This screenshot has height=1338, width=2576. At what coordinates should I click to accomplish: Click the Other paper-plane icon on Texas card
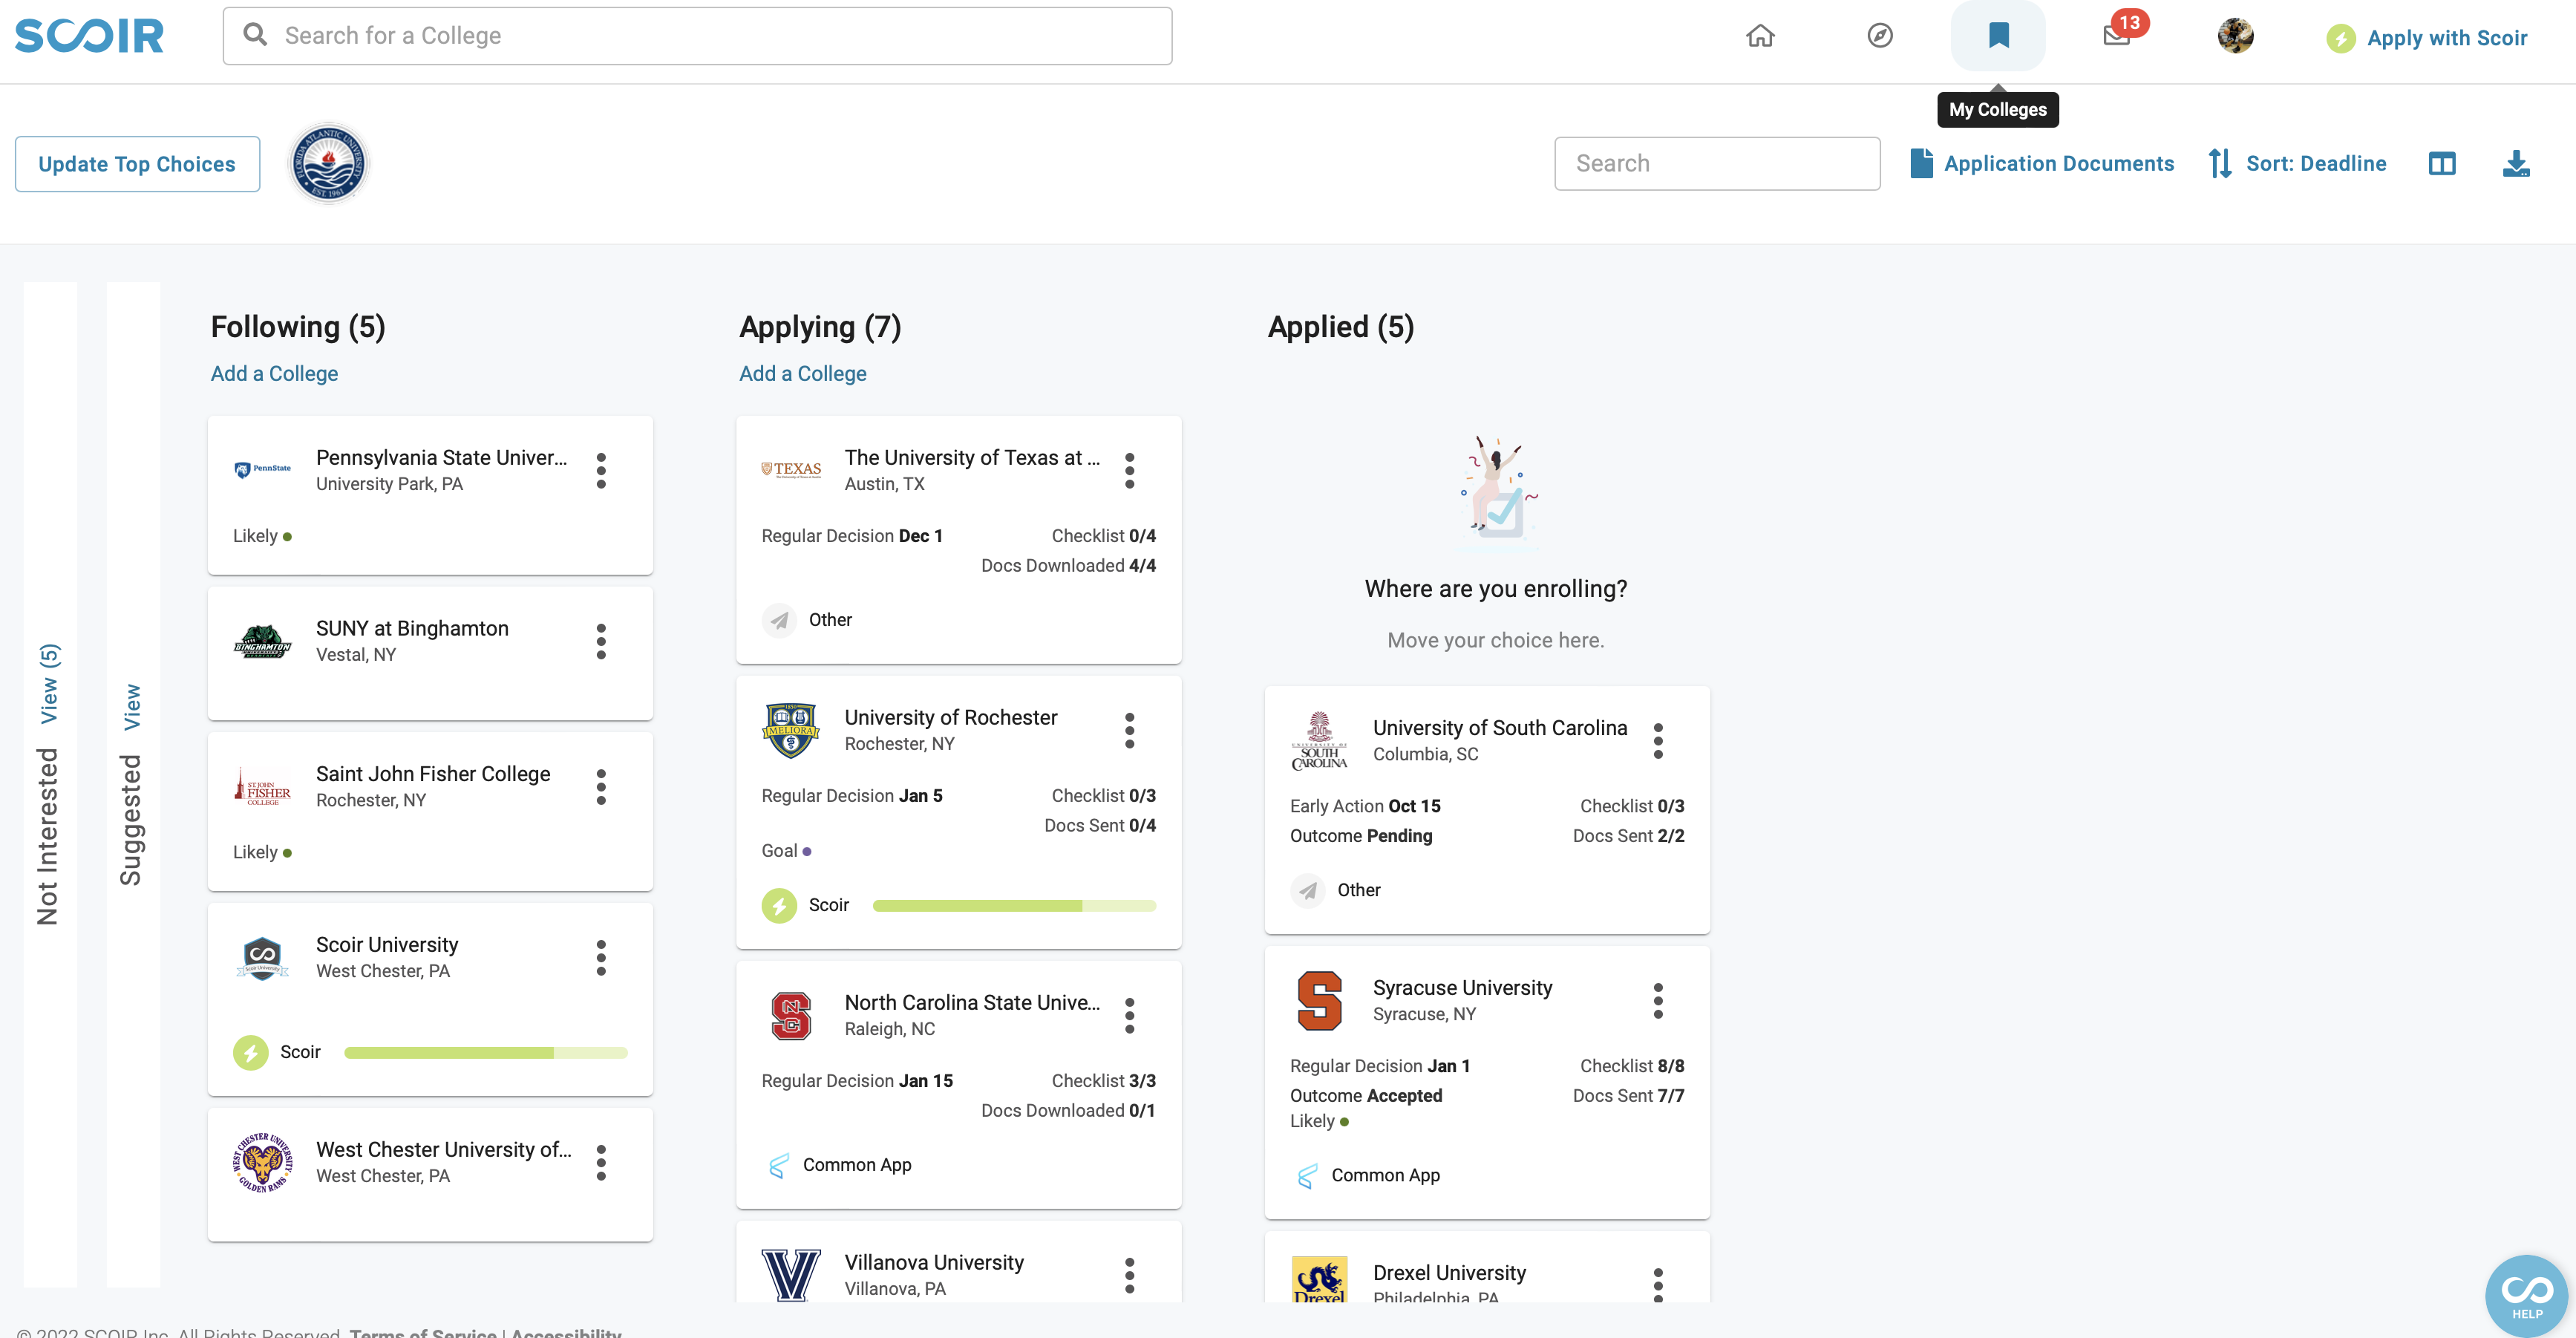tap(779, 620)
